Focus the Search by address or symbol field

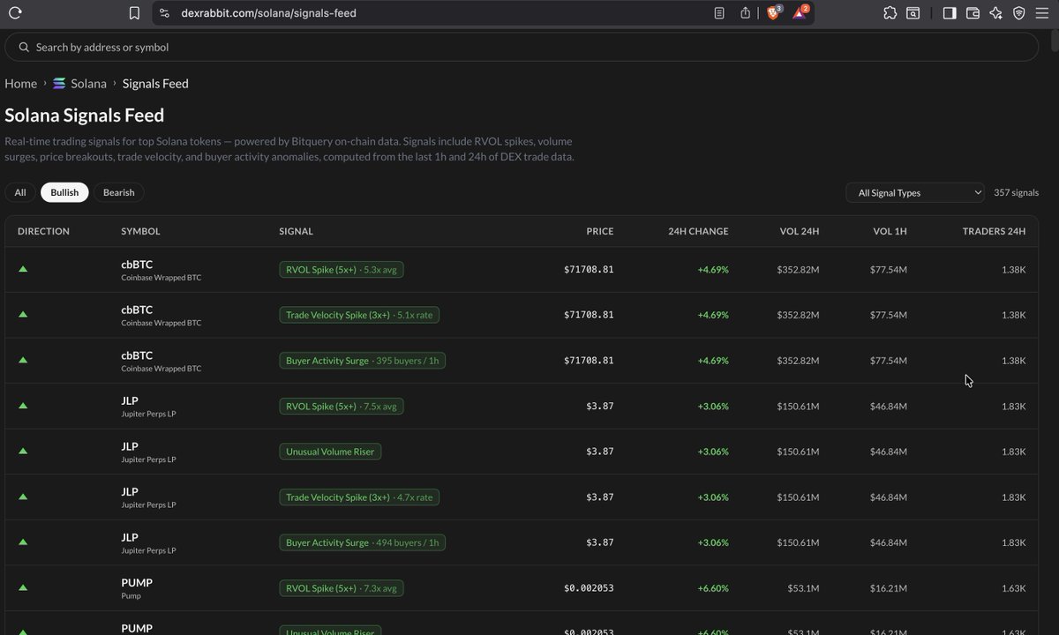pyautogui.click(x=522, y=47)
